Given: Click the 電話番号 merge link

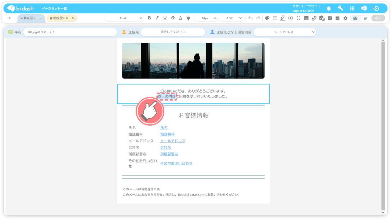Looking at the screenshot, I should coord(167,134).
